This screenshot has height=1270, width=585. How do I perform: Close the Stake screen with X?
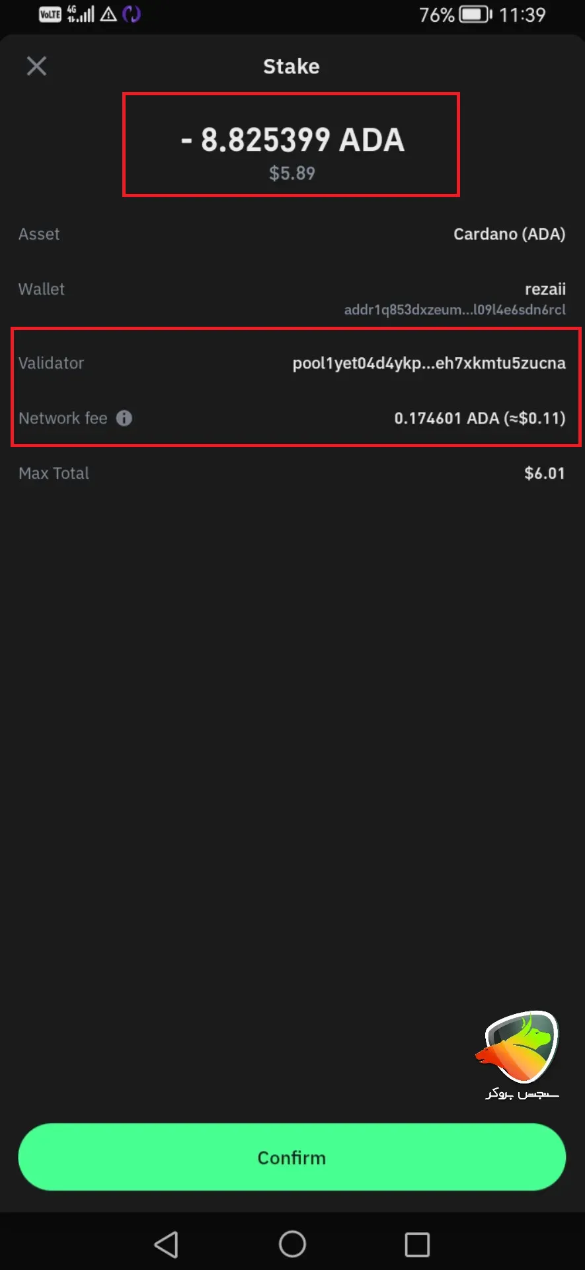point(36,66)
